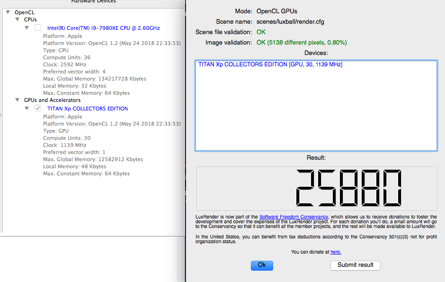This screenshot has width=445, height=282.
Task: Click 'Max. Global Memory: 134217728 Kbytes'
Action: point(95,79)
